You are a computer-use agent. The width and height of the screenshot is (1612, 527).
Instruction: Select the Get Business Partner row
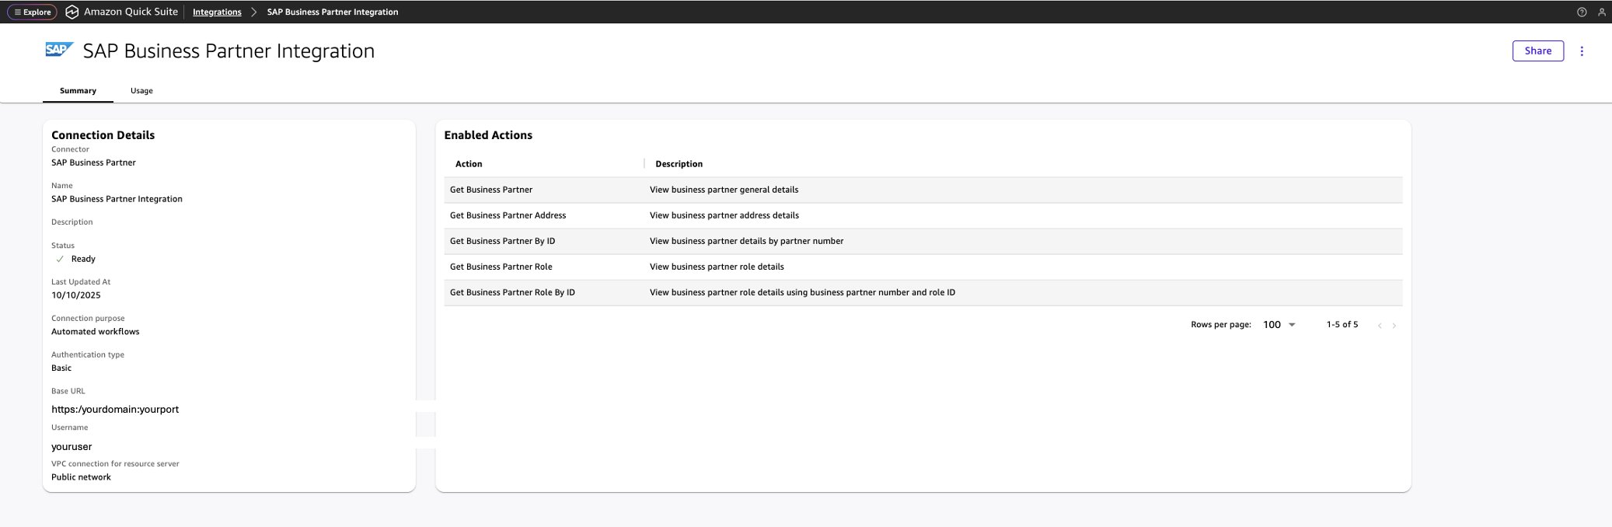[x=491, y=190]
